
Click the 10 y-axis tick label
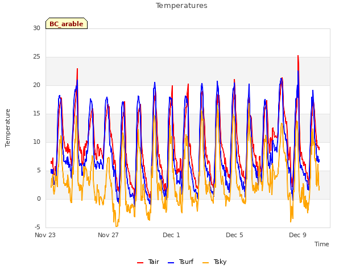tap(36, 142)
